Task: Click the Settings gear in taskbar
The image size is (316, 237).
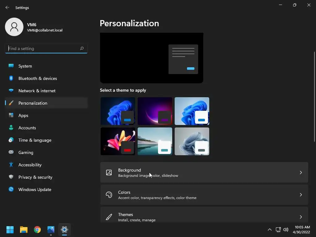Action: (x=64, y=230)
